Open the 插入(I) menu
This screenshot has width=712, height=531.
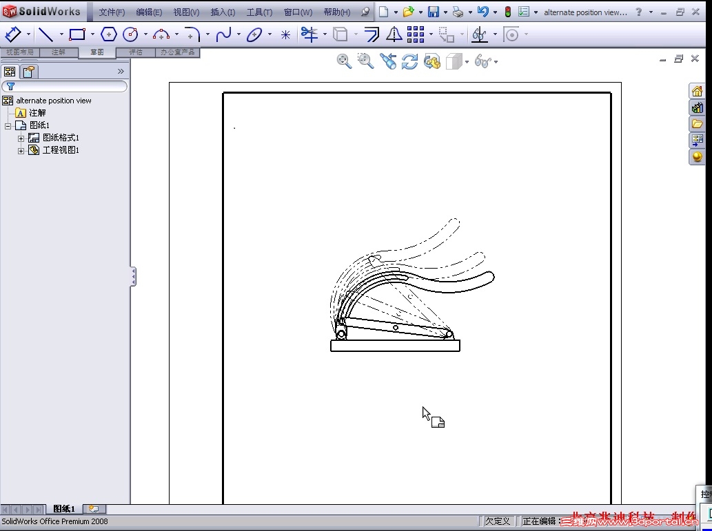(x=223, y=12)
